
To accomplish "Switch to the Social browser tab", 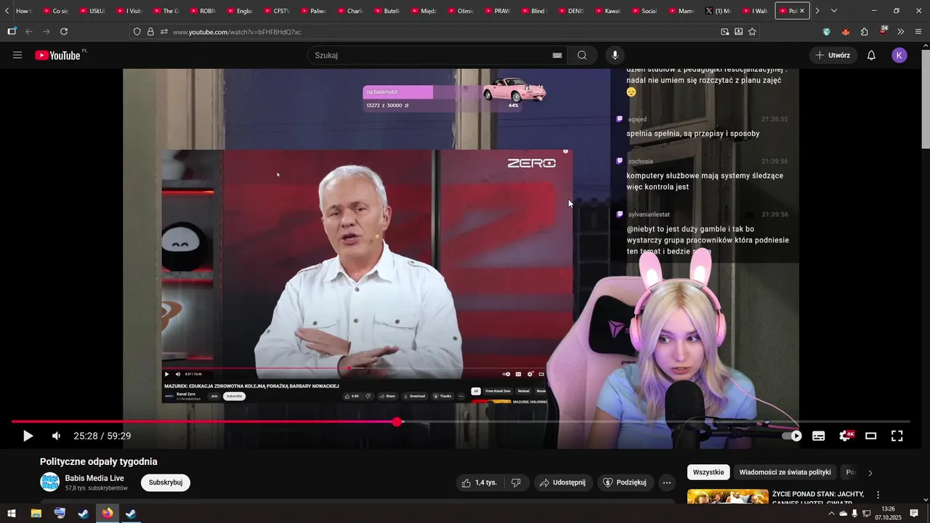I will pyautogui.click(x=644, y=11).
